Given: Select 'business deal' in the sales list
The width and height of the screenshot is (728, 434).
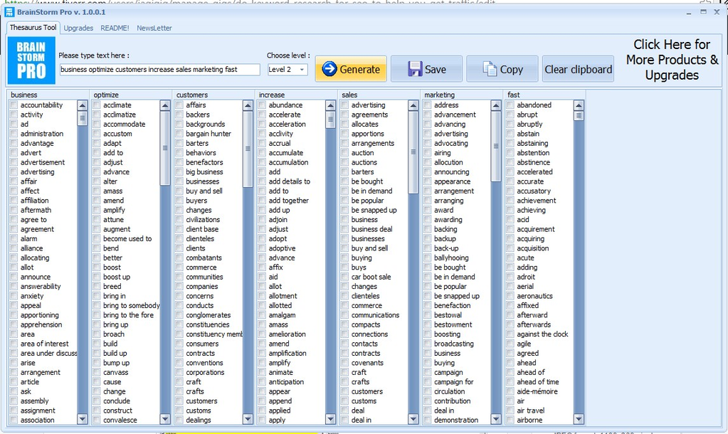Looking at the screenshot, I should pyautogui.click(x=371, y=229).
